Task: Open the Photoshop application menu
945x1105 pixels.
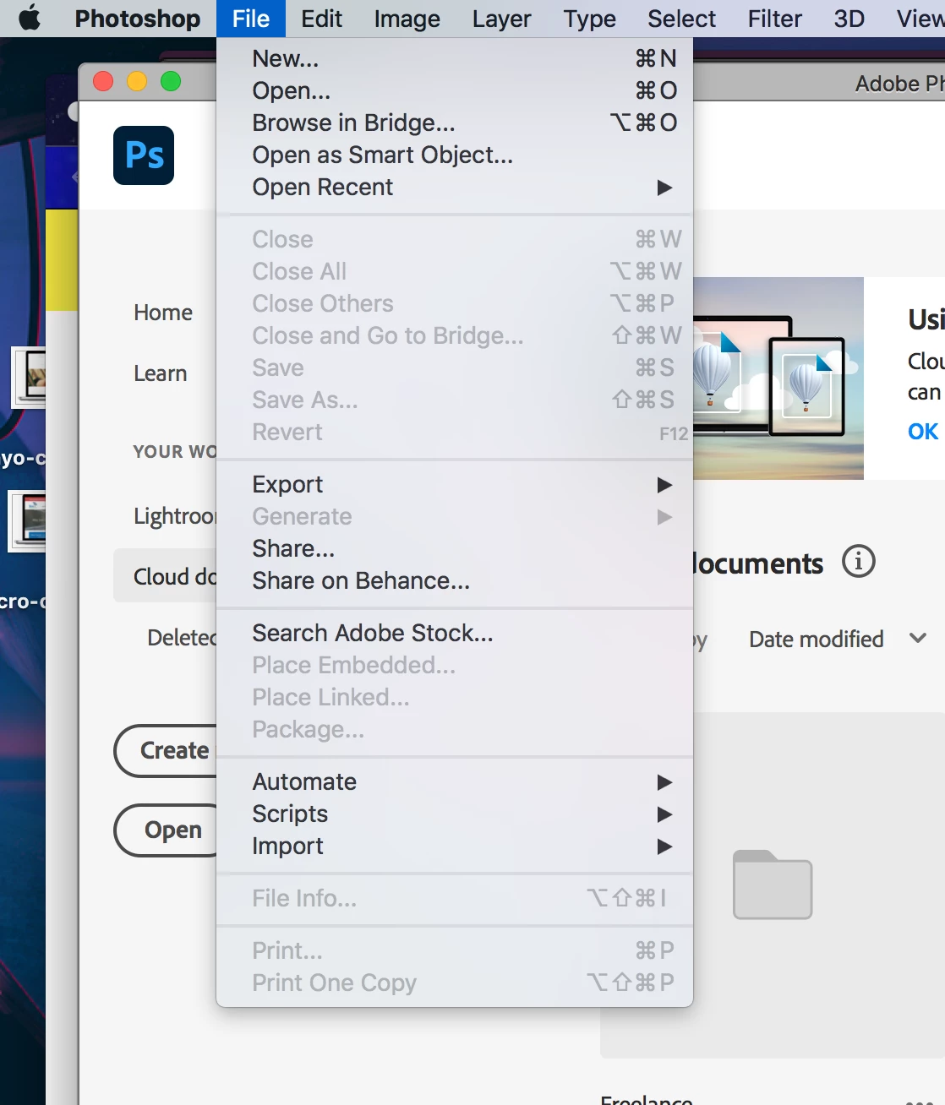Action: point(138,19)
